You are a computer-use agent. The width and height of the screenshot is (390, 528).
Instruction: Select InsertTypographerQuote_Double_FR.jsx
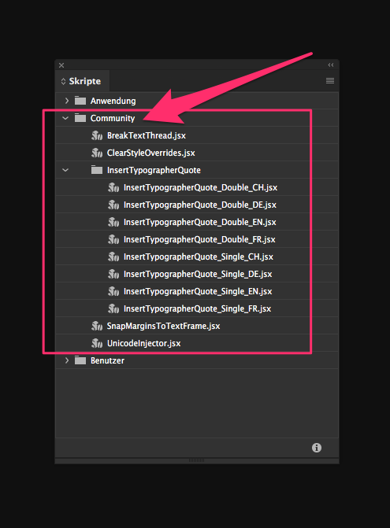pos(199,239)
